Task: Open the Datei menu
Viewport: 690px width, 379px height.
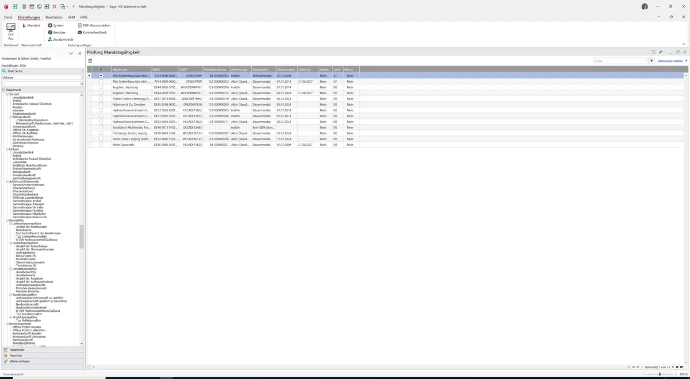Action: (8, 17)
